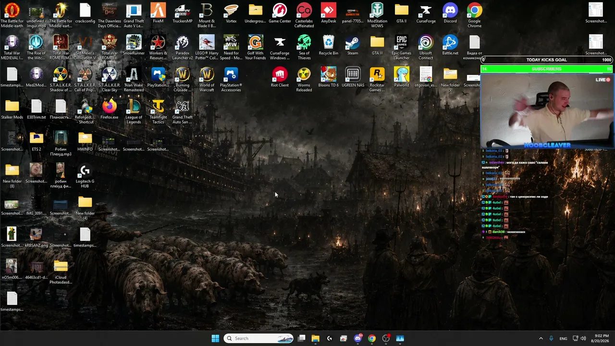Select the GTA III folder
This screenshot has width=615, height=346.
[x=377, y=45]
